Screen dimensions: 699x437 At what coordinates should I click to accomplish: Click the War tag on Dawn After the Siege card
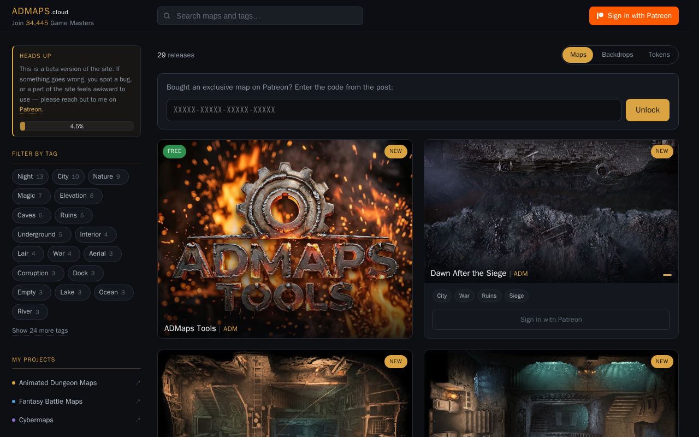[464, 296]
